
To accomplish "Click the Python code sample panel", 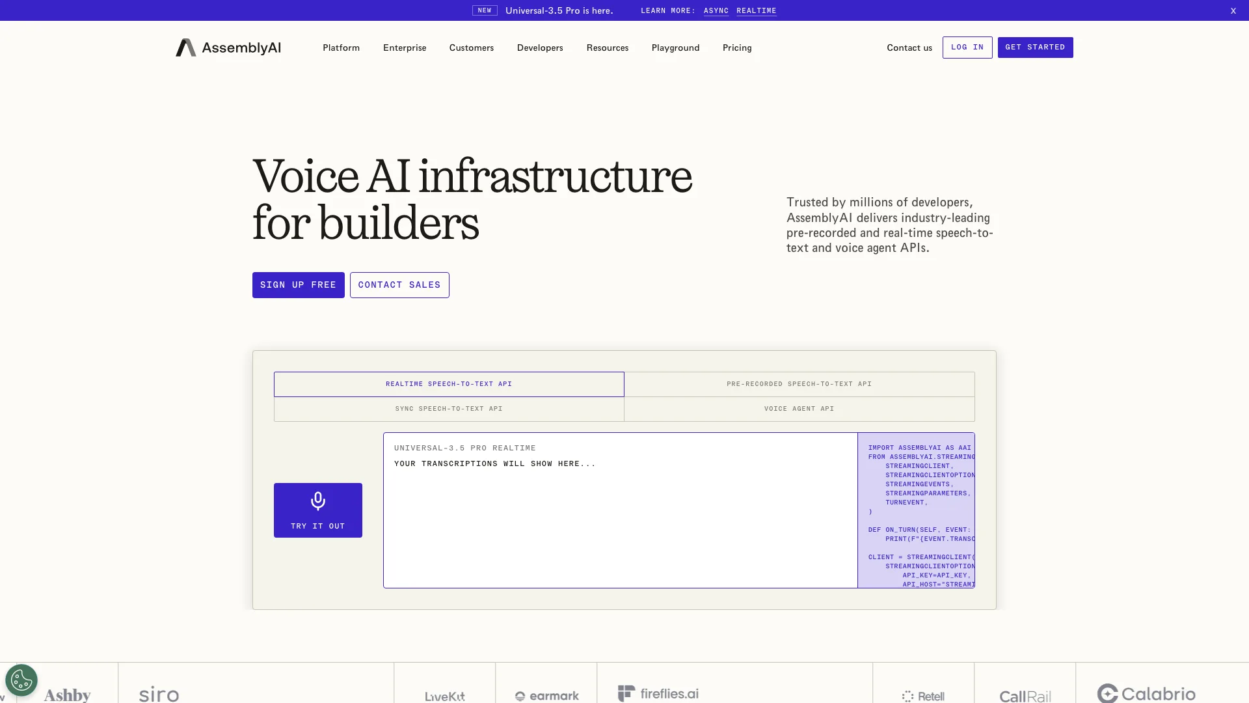I will pos(916,510).
